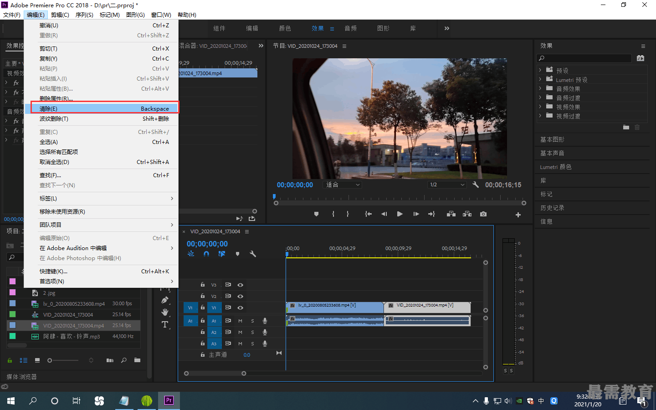Play the program monitor video
The width and height of the screenshot is (656, 410).
[400, 214]
